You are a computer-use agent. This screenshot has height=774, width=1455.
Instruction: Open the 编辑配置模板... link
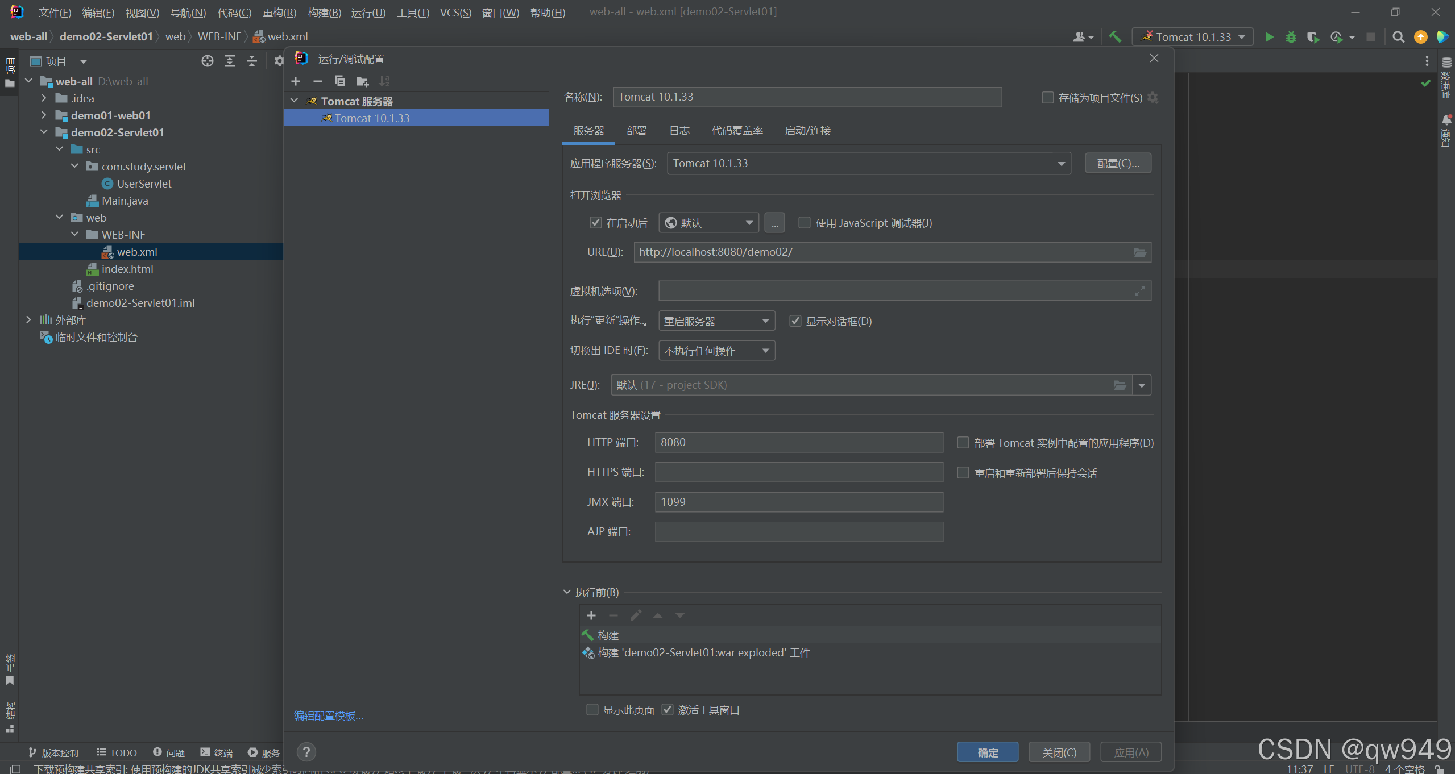(328, 715)
